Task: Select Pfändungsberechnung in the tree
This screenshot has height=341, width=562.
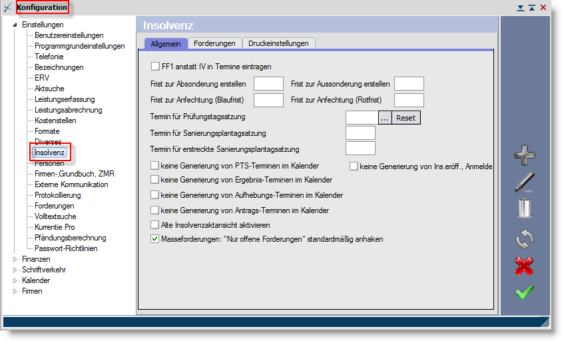Action: [71, 238]
